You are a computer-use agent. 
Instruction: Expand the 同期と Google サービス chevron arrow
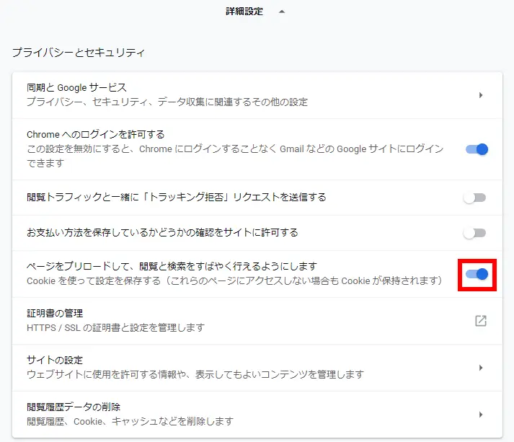pyautogui.click(x=481, y=95)
